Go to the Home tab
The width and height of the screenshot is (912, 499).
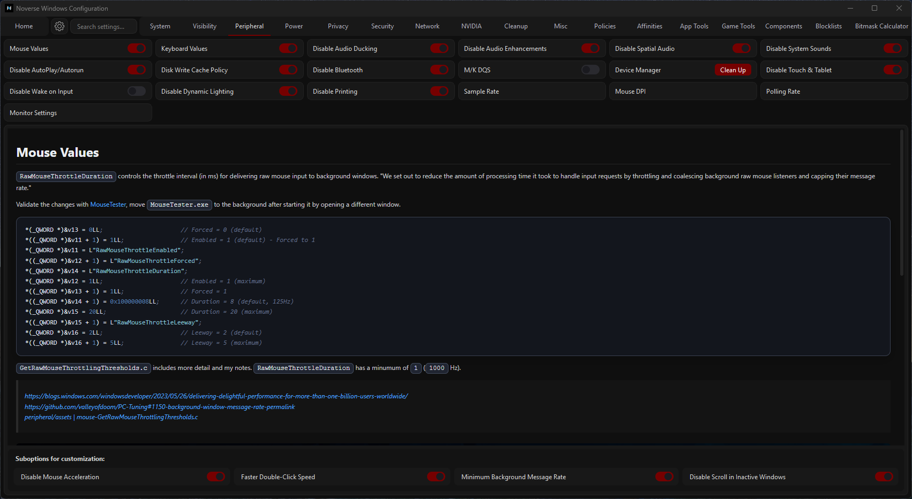(24, 26)
